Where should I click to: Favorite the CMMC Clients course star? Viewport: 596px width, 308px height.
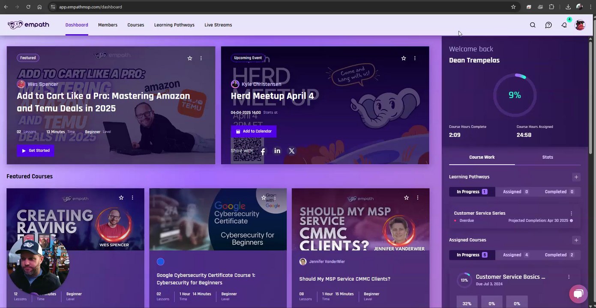tap(406, 198)
